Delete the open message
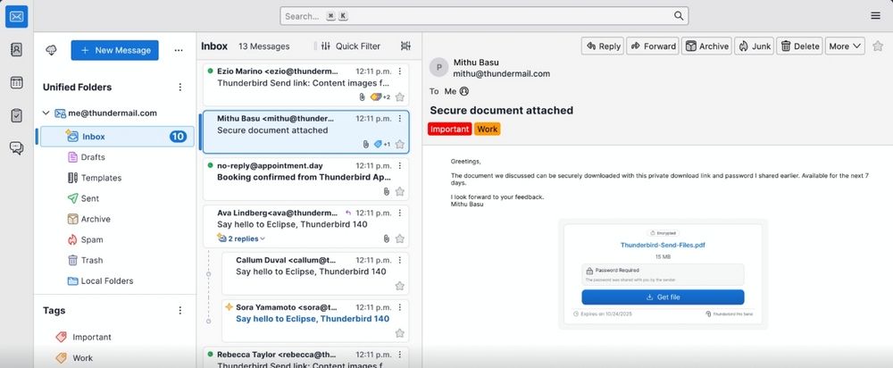 [x=799, y=46]
